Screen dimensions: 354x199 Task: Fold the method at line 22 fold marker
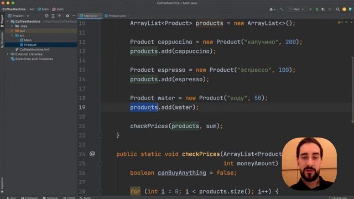(100, 135)
